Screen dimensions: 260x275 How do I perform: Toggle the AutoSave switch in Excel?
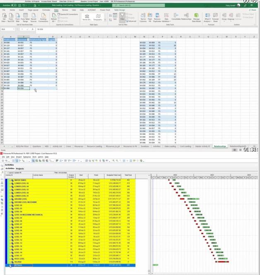[x=14, y=5]
